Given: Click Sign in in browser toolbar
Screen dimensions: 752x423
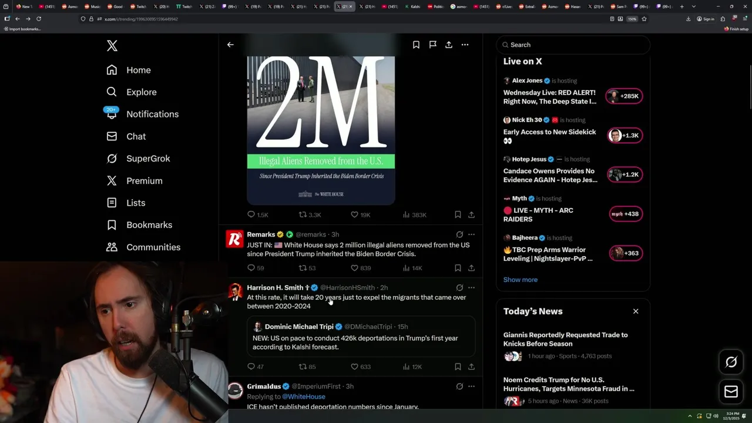Looking at the screenshot, I should click(x=706, y=19).
